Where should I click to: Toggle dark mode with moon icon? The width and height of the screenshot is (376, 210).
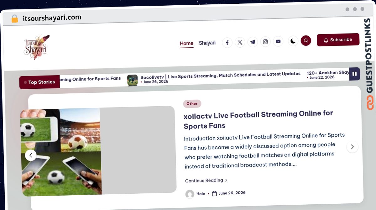(293, 41)
